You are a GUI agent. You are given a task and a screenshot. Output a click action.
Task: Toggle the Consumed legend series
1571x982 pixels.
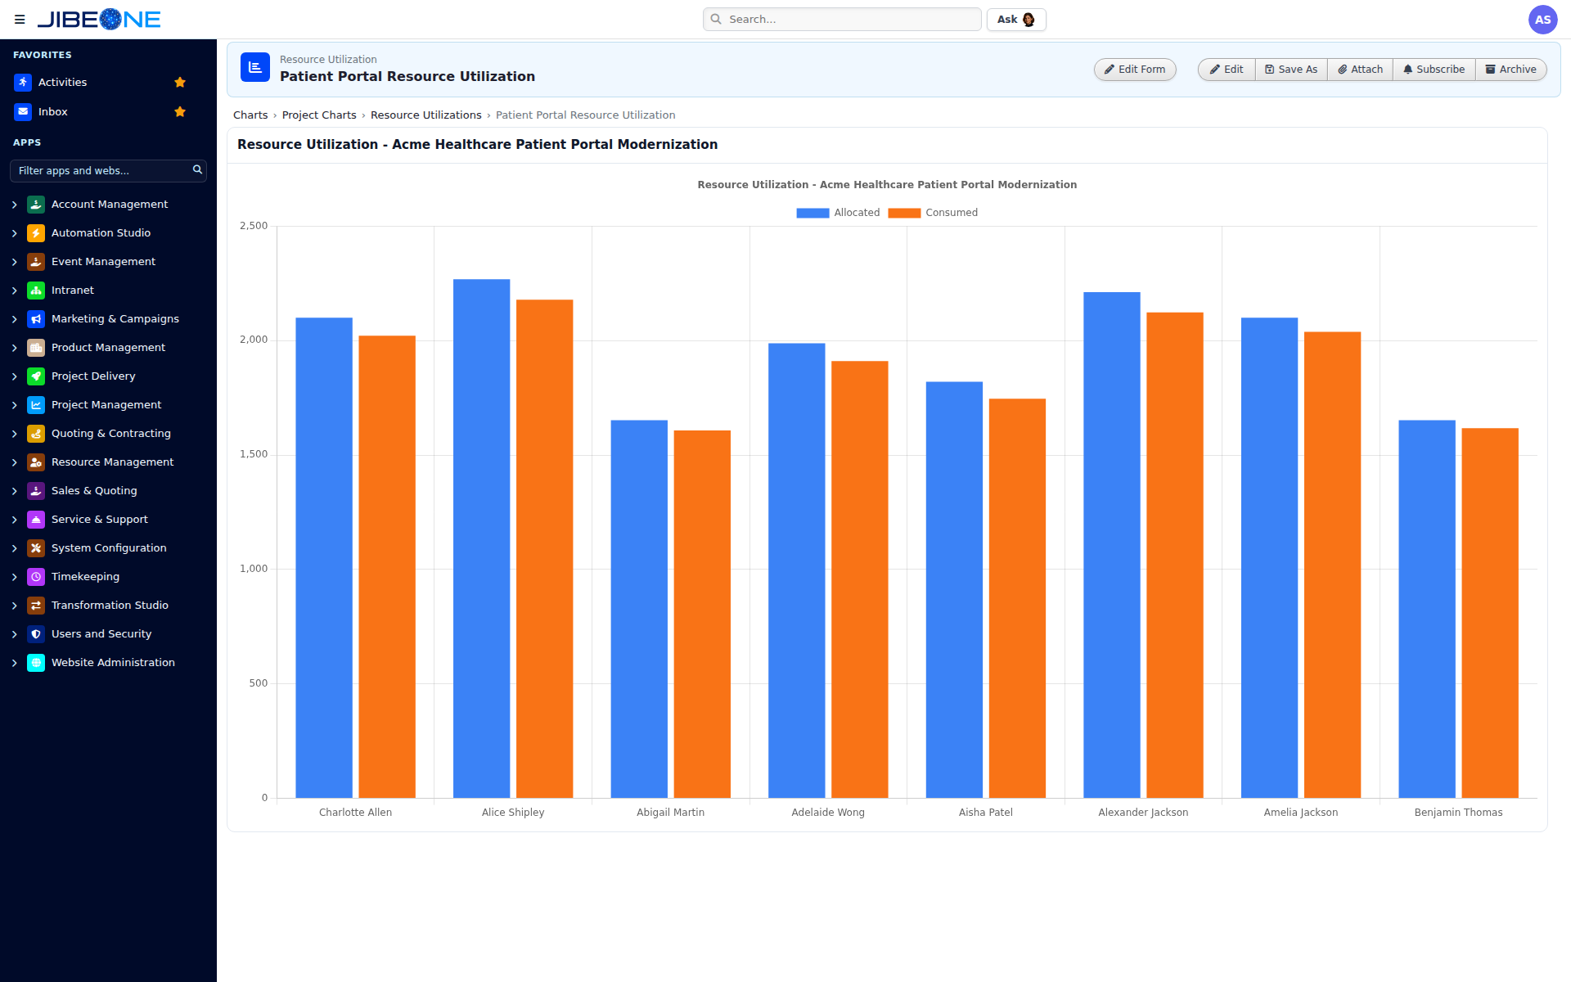tap(933, 213)
